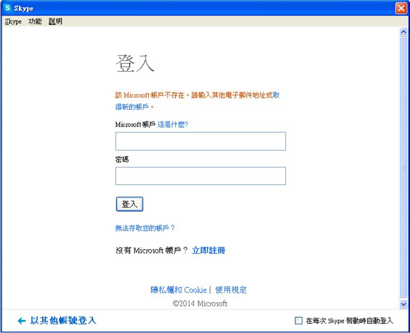Close the Skype window
Image resolution: width=410 pixels, height=333 pixels.
pos(401,8)
